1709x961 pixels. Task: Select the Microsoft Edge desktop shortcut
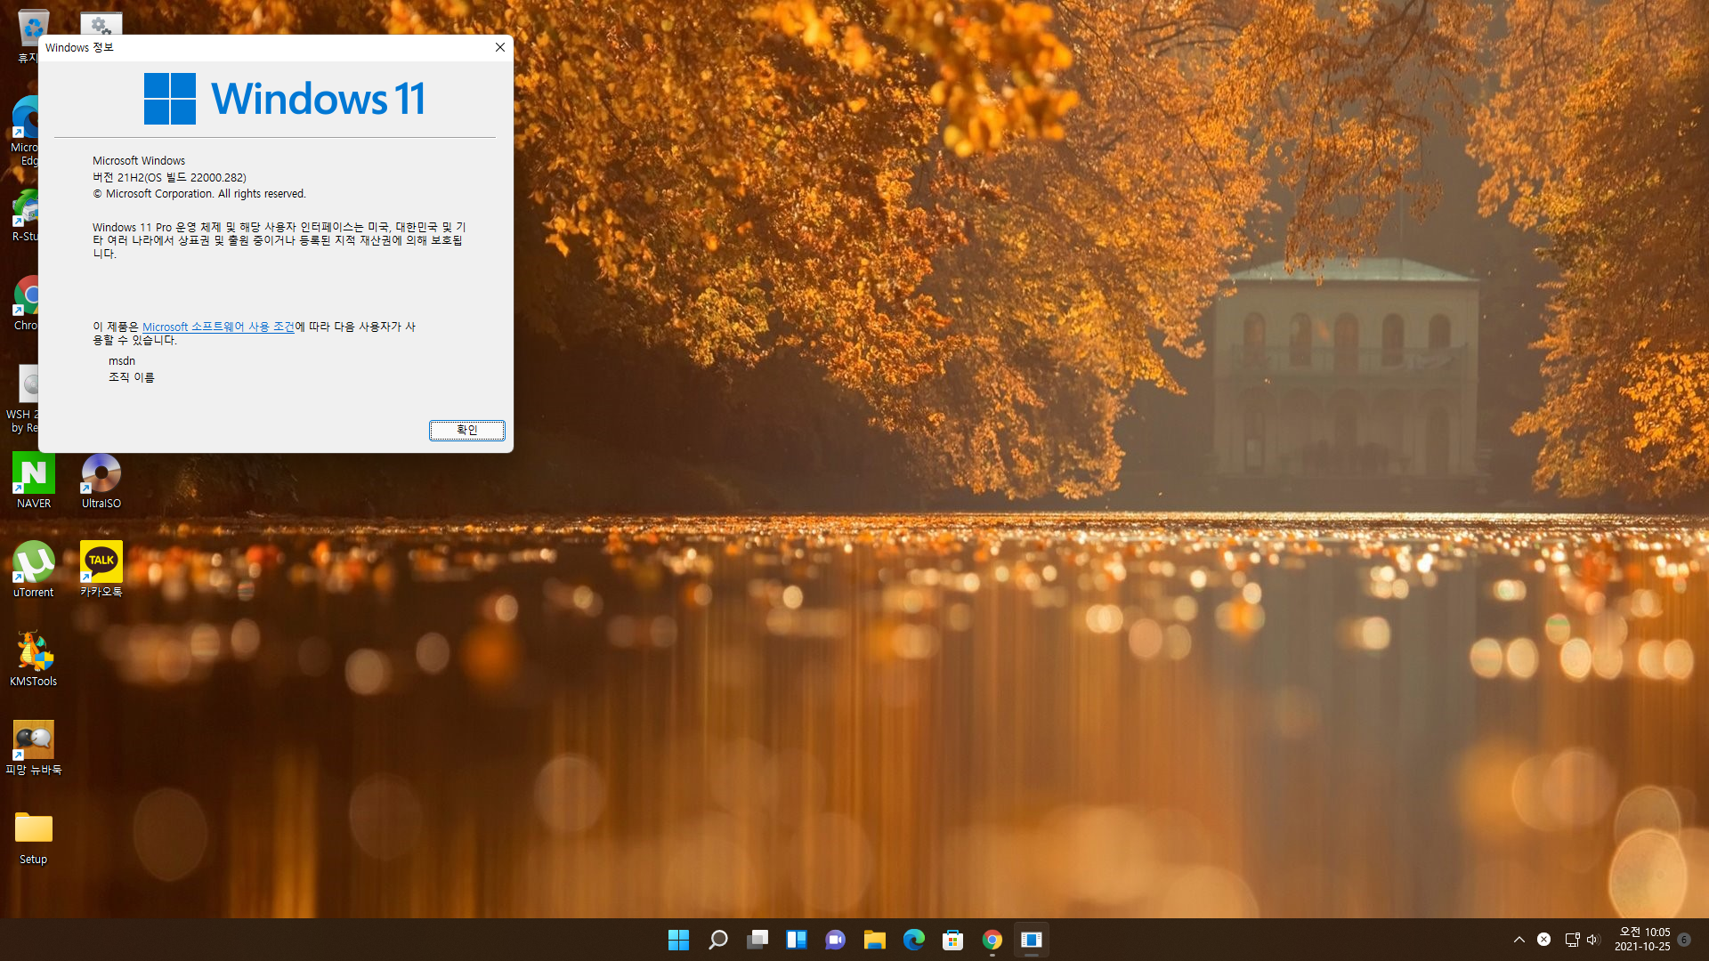(25, 132)
